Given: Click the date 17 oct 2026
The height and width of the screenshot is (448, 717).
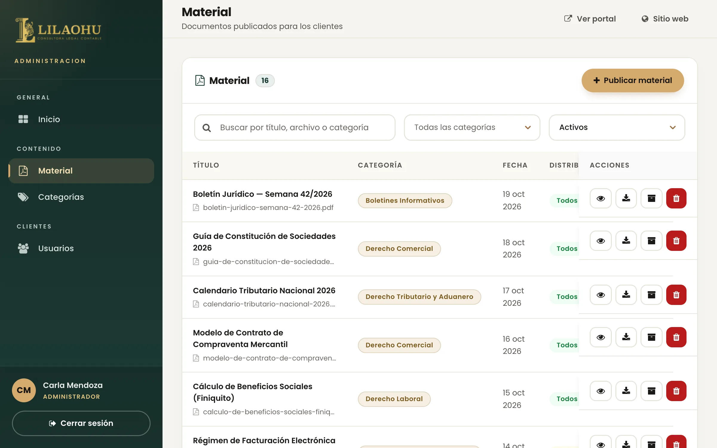Looking at the screenshot, I should click(513, 297).
